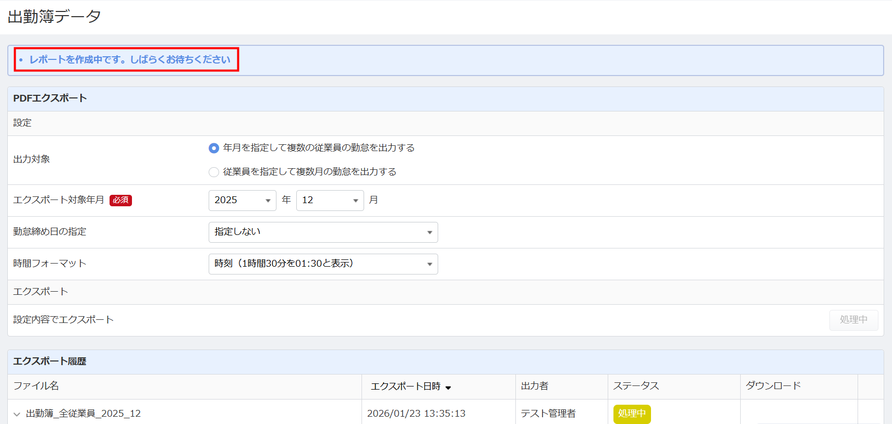Image resolution: width=892 pixels, height=424 pixels.
Task: Click the grey 処理中 export button
Action: (x=853, y=320)
